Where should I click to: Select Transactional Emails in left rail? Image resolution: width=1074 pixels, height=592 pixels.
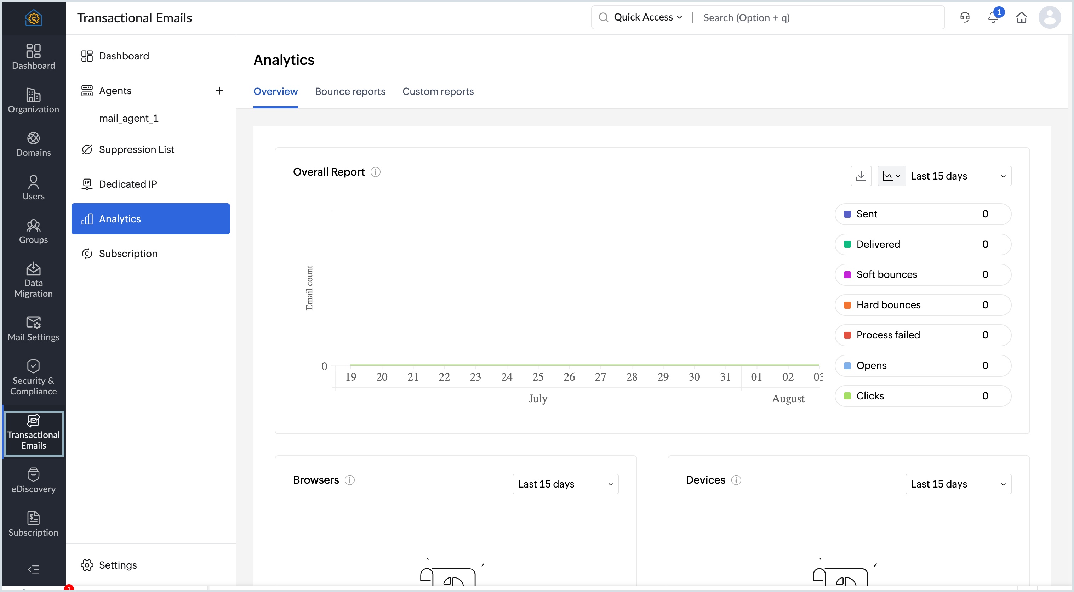point(33,434)
